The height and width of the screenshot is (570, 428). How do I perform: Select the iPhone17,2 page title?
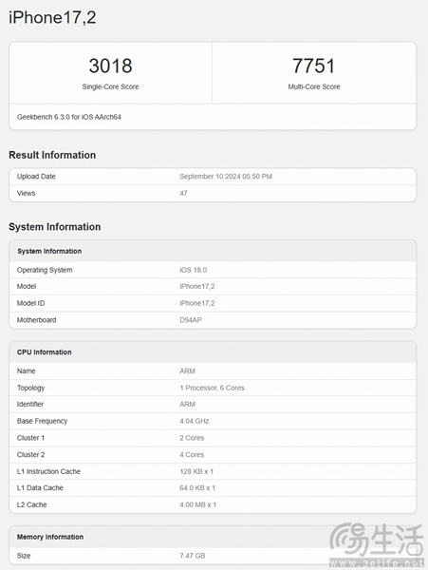[52, 18]
